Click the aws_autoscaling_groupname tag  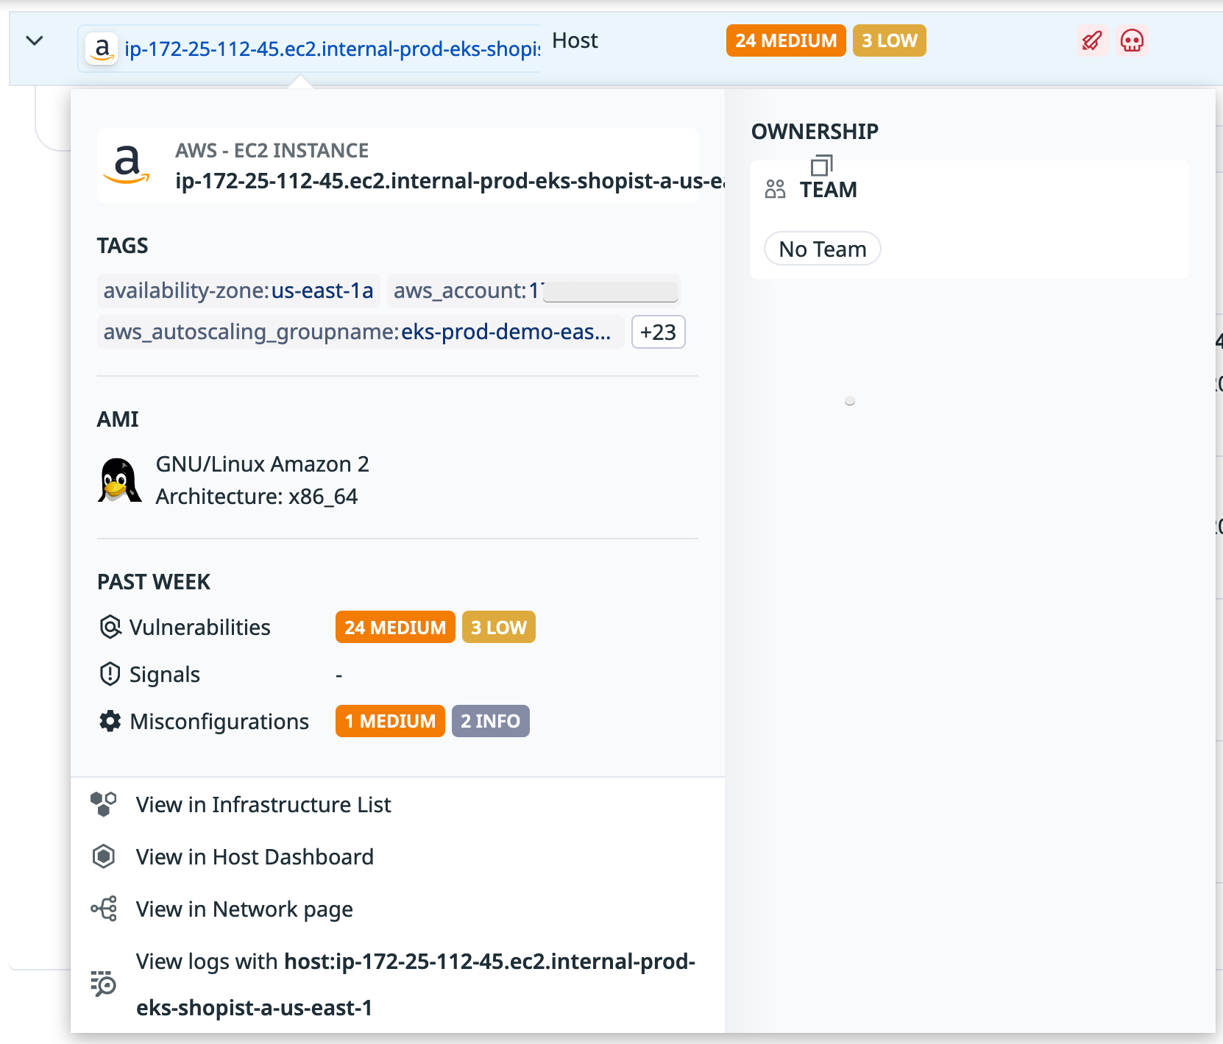(x=358, y=332)
